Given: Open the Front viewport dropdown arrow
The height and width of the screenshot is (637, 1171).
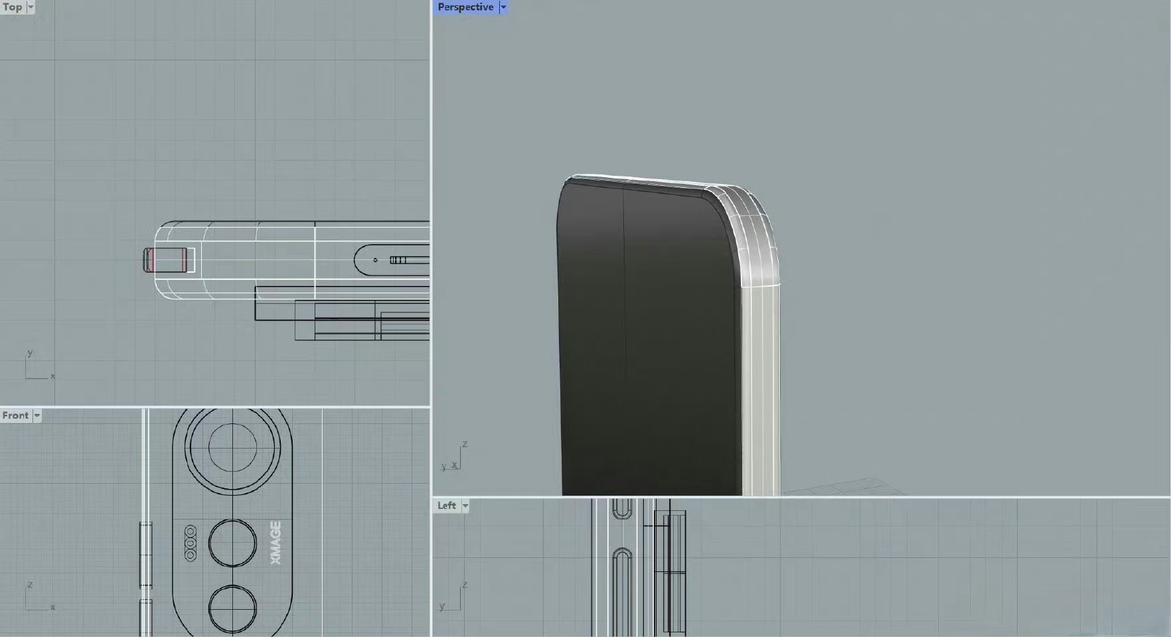Looking at the screenshot, I should [x=37, y=415].
